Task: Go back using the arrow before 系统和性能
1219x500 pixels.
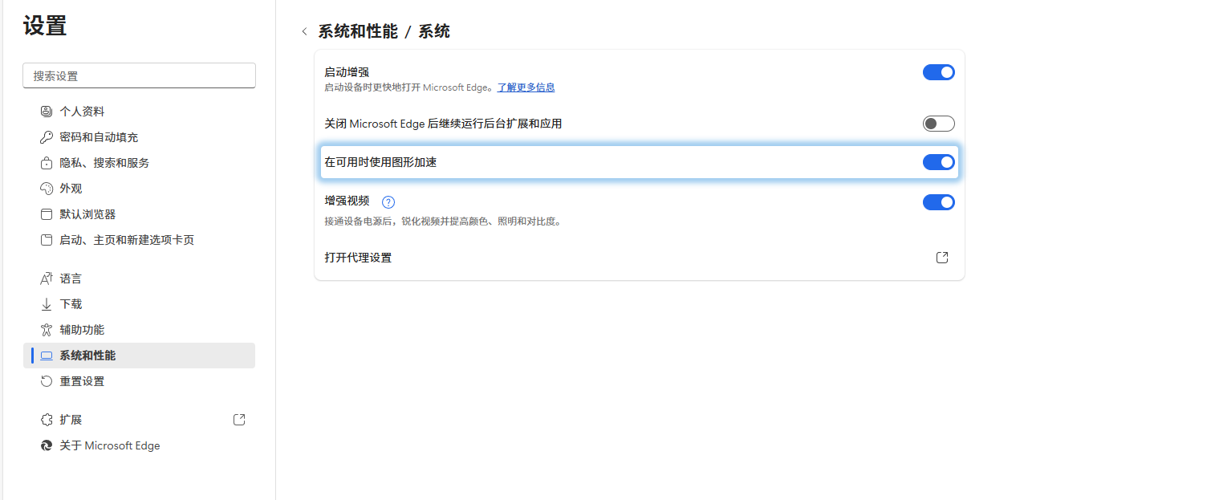Action: point(304,32)
